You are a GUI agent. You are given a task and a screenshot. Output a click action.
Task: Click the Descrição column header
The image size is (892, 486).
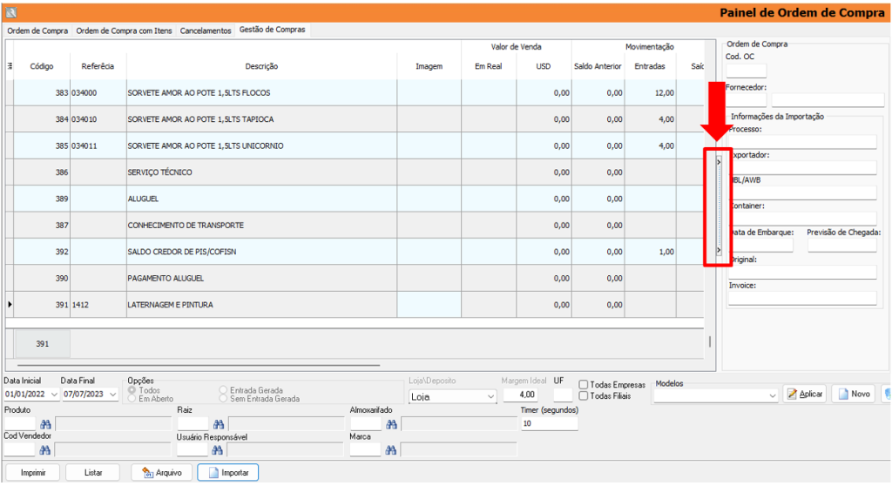261,66
